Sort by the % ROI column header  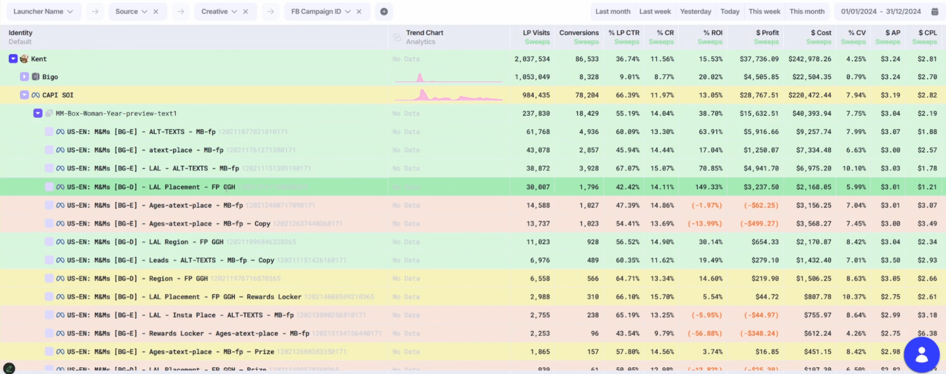(x=712, y=33)
